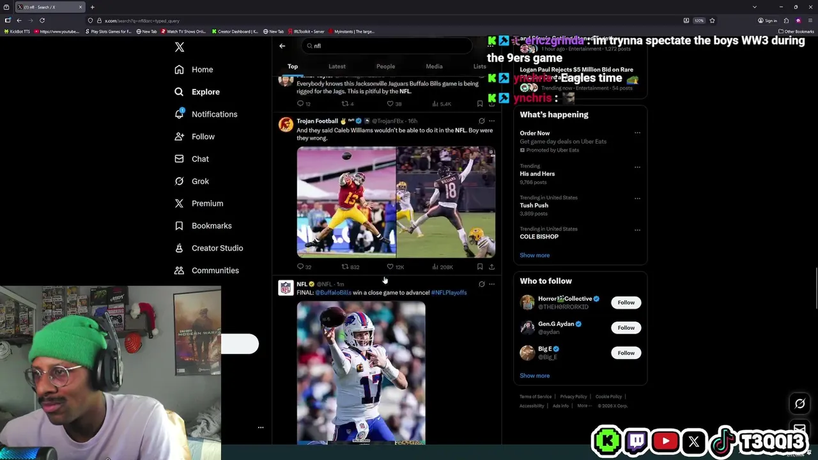
Task: Click the Explore magnifier icon
Action: [180, 92]
